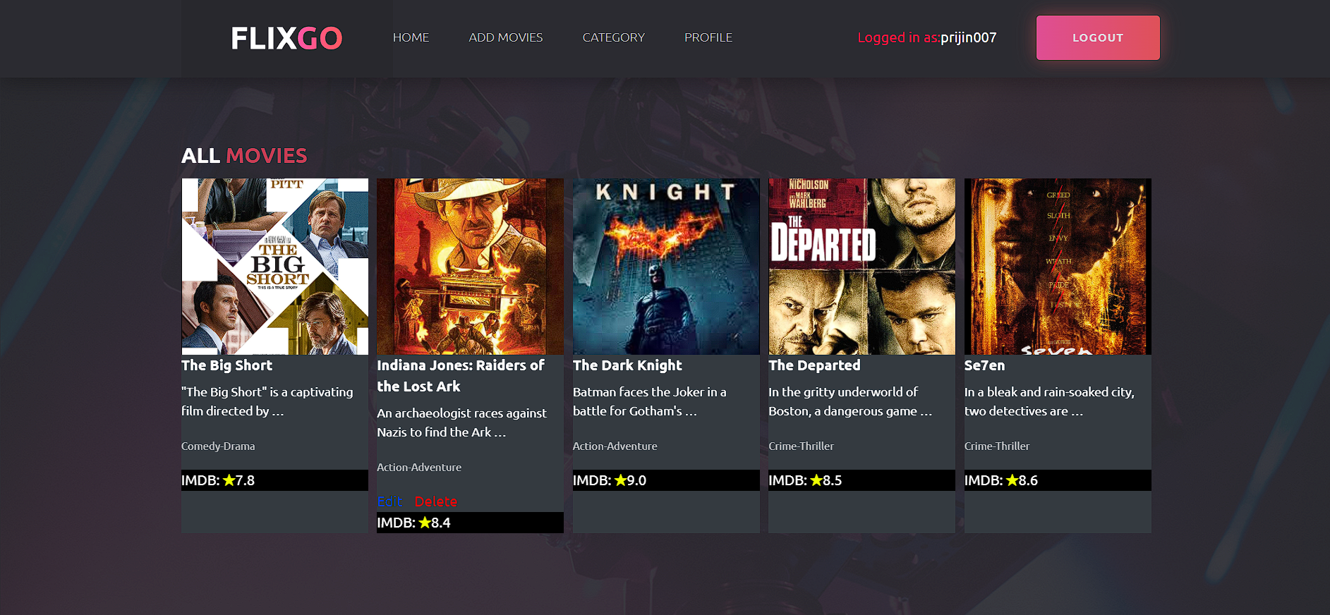The width and height of the screenshot is (1330, 615).
Task: Open The Big Short title link
Action: [226, 365]
